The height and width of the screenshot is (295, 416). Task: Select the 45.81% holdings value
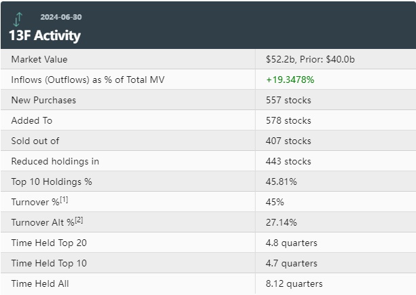coord(281,181)
